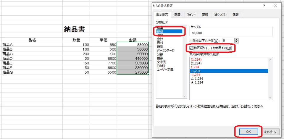Select the 商品A cell
Viewport: 284px width, 139px height.
pyautogui.click(x=32, y=45)
